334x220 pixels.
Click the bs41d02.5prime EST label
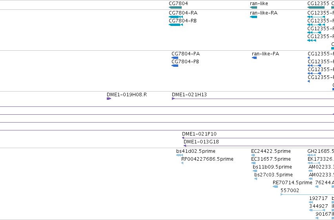[x=196, y=151]
